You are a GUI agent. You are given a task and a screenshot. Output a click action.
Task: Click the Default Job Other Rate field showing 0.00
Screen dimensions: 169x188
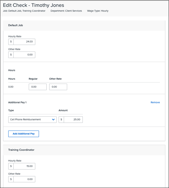point(24,55)
